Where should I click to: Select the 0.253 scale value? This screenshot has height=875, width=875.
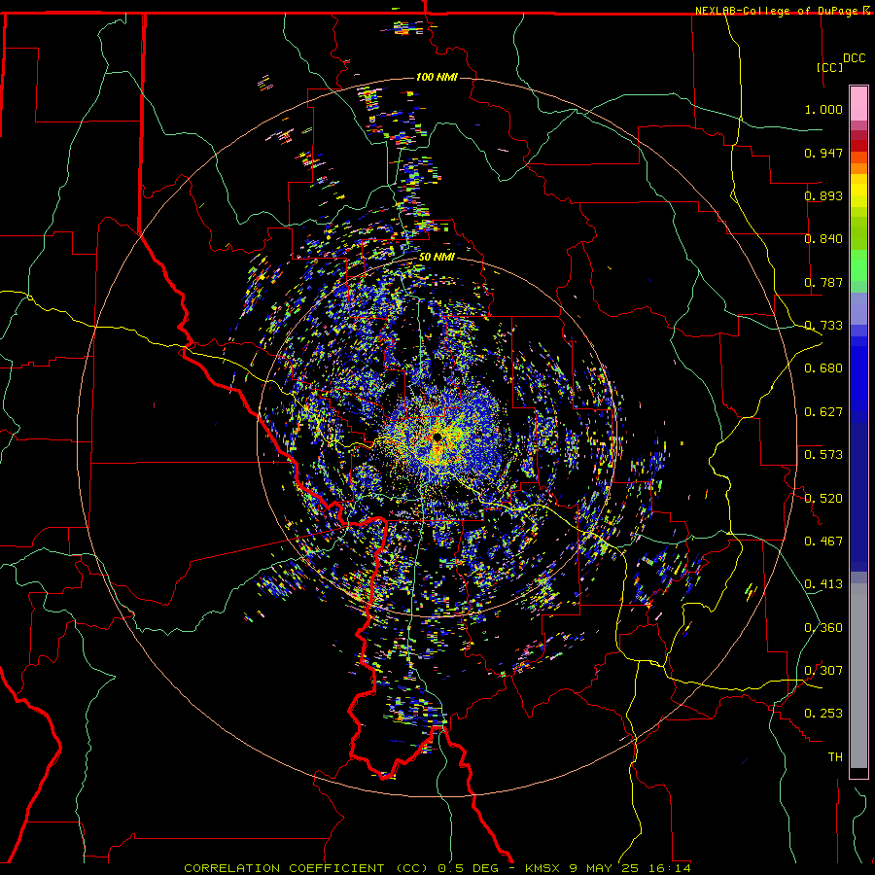click(823, 714)
